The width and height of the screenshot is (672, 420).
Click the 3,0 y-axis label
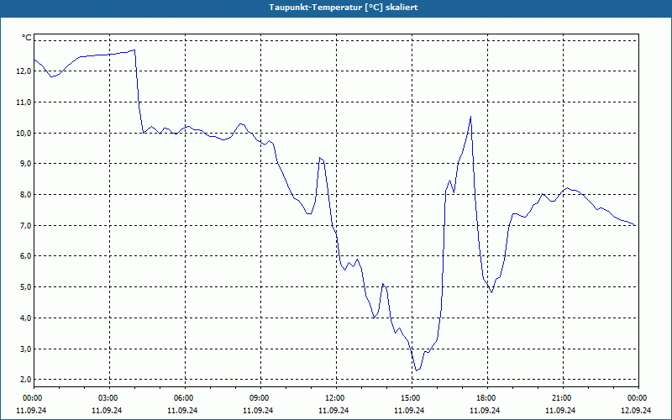pos(25,349)
